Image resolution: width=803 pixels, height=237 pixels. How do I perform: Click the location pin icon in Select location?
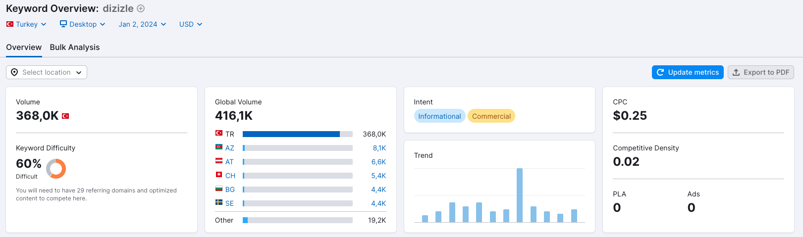coord(14,72)
